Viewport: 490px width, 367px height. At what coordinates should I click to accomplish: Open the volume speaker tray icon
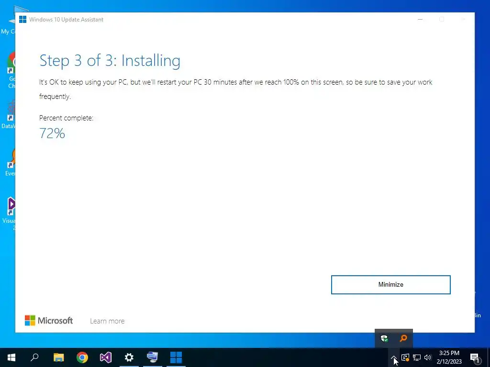click(x=428, y=357)
